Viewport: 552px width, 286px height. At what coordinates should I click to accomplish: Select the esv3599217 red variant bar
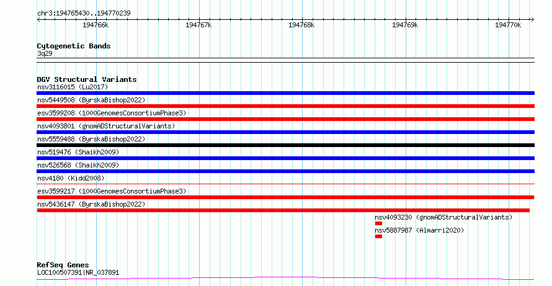point(285,197)
